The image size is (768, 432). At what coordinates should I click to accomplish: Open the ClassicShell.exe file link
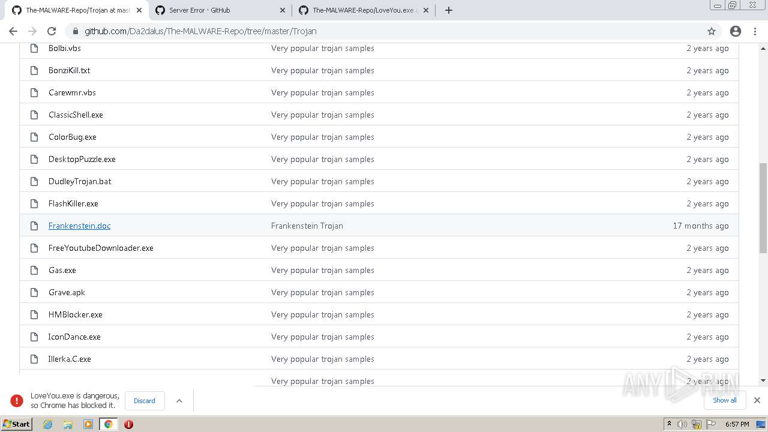(x=76, y=115)
